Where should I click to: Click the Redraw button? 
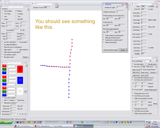[x=25, y=57]
